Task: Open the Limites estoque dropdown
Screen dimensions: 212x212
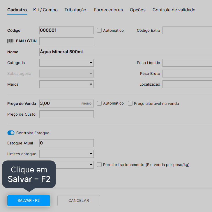Action: [66, 154]
